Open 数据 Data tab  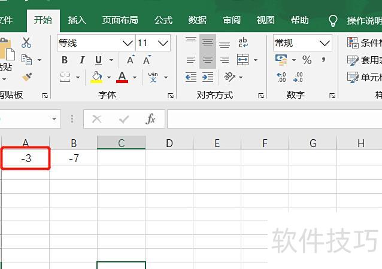point(198,20)
